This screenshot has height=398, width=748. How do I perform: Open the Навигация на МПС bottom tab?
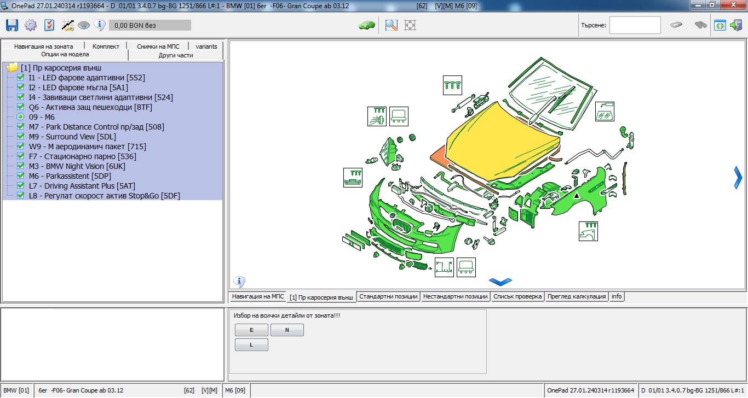tap(258, 296)
